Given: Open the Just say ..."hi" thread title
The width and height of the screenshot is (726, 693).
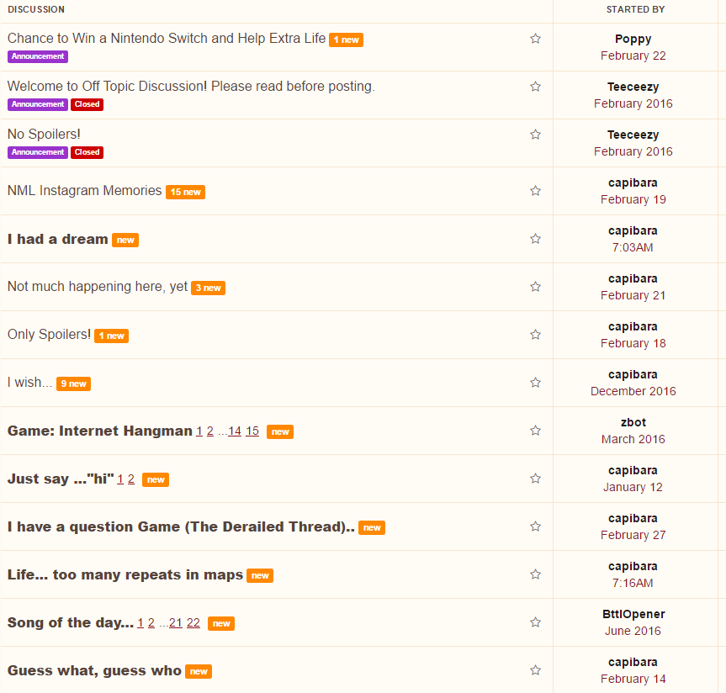Looking at the screenshot, I should click(61, 479).
